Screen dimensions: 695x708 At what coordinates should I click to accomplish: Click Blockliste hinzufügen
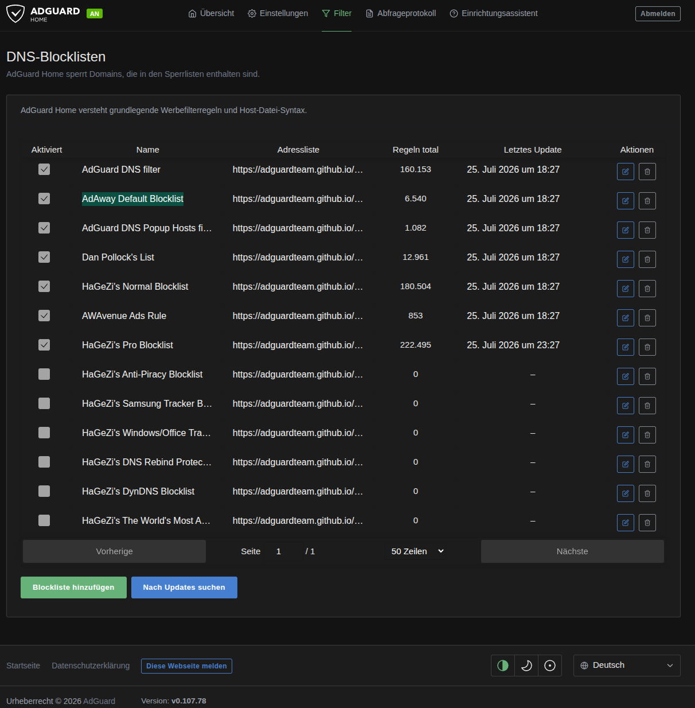click(x=73, y=588)
